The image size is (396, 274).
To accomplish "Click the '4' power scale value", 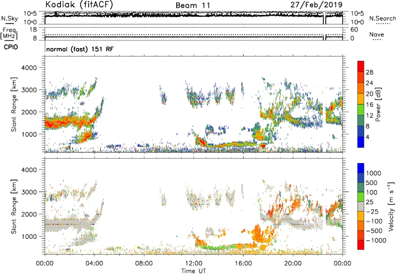I will pyautogui.click(x=368, y=137).
